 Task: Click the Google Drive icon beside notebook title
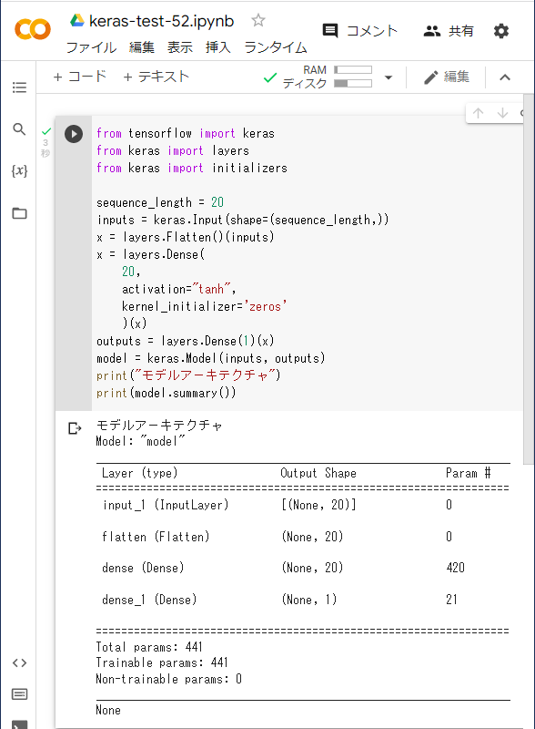point(77,20)
